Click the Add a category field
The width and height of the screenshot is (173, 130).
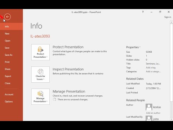(x=153, y=71)
